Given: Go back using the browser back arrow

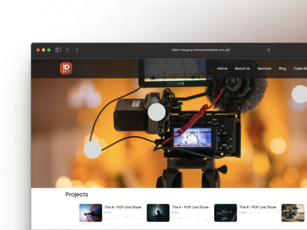Looking at the screenshot, I should tap(68, 50).
